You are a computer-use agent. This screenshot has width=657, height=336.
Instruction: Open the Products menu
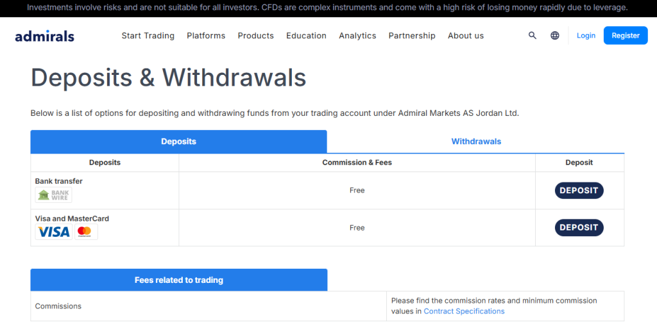[255, 36]
